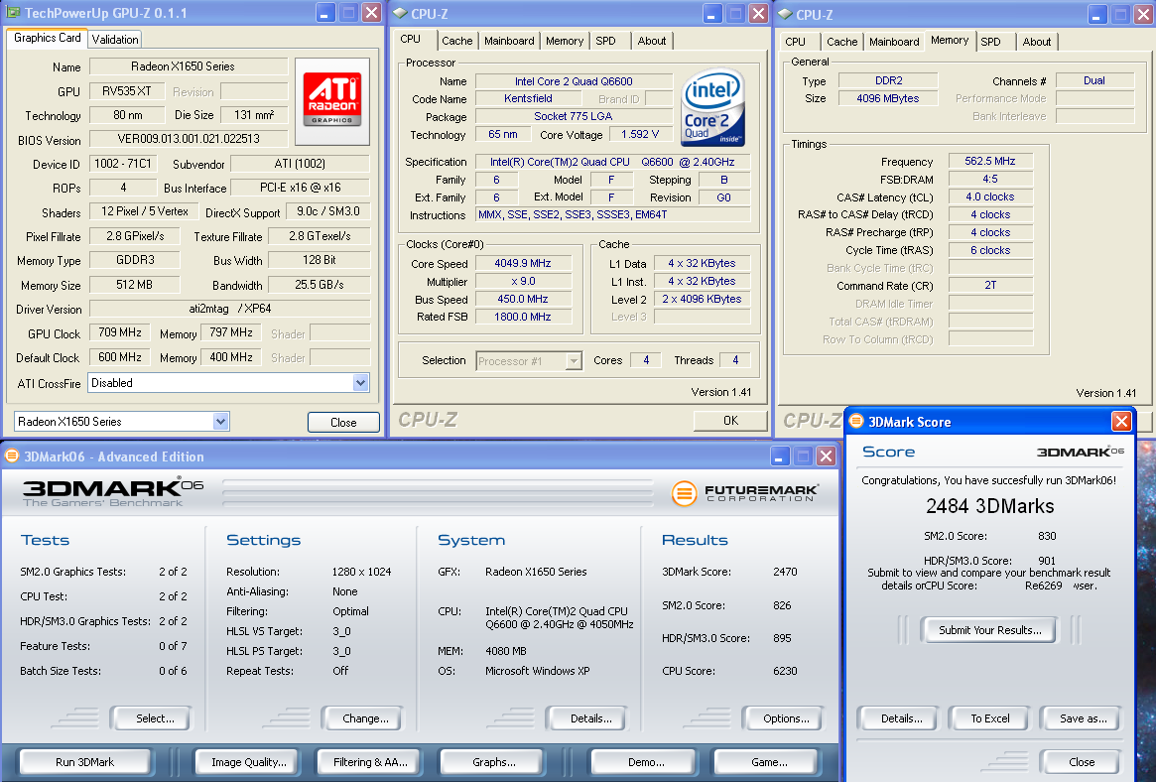Click Select... under Tests

pos(151,717)
